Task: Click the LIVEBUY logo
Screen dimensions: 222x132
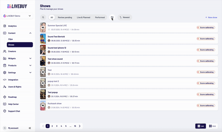Action: pos(17,6)
